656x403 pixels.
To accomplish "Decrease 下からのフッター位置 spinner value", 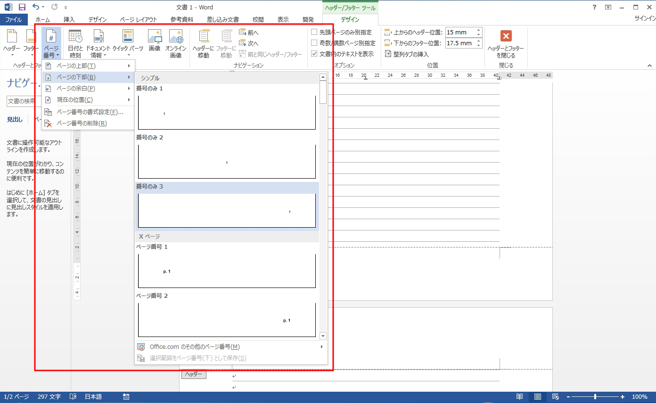I will 479,46.
